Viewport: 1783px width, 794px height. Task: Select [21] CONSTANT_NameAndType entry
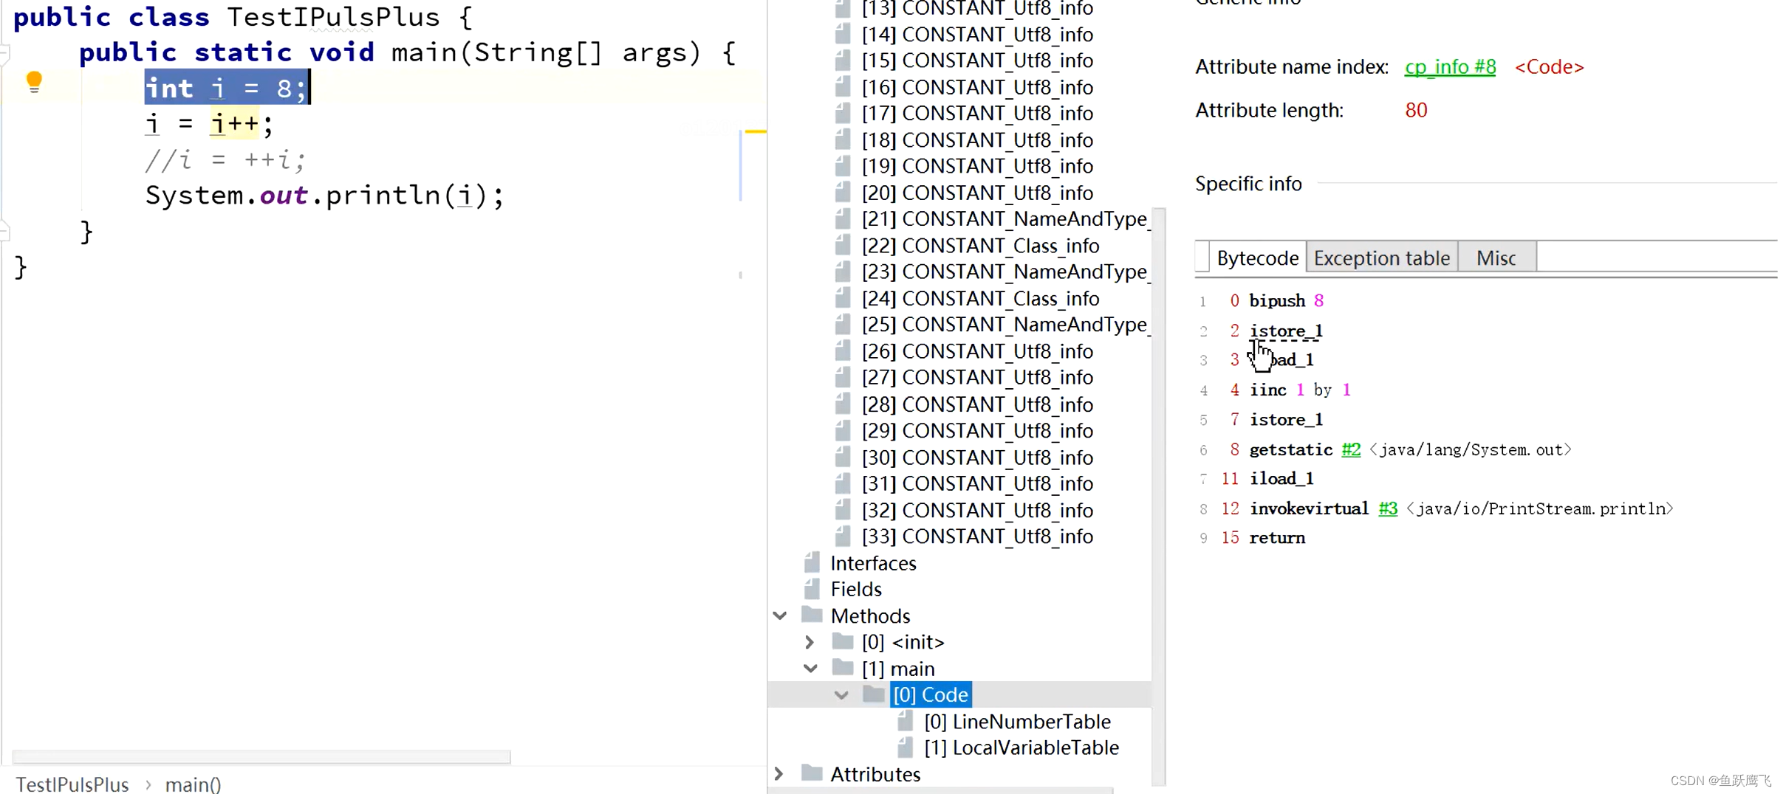[1005, 219]
